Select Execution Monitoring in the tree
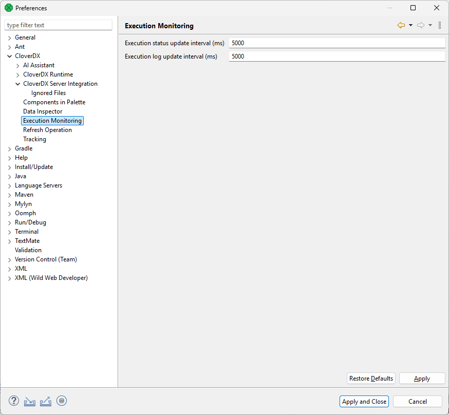This screenshot has width=449, height=415. (52, 121)
